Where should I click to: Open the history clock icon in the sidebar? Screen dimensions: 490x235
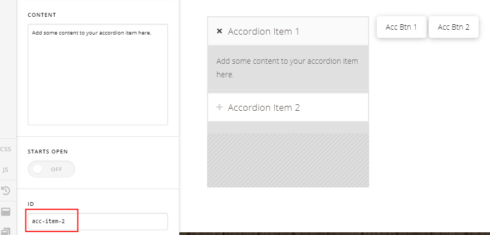pyautogui.click(x=5, y=191)
